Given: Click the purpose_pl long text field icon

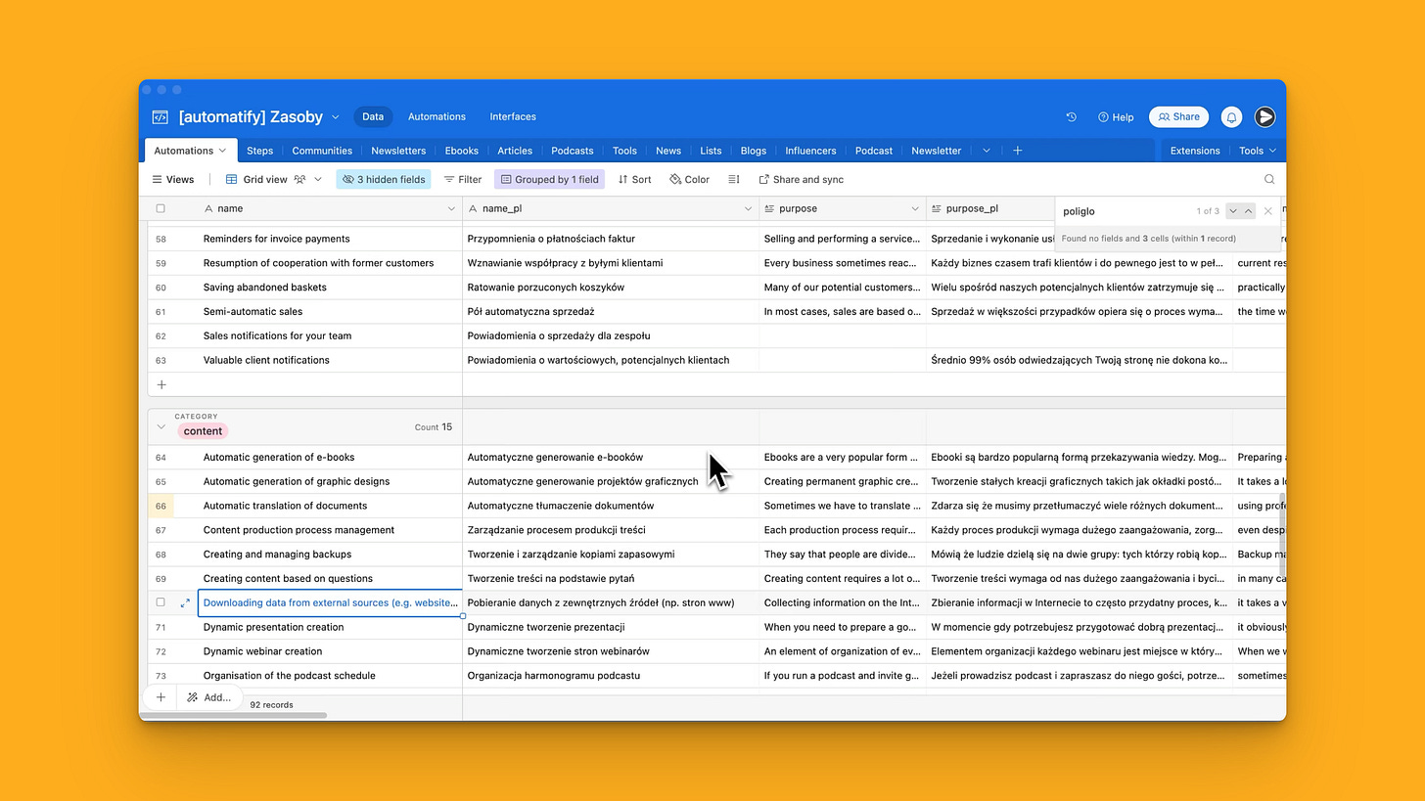Looking at the screenshot, I should pyautogui.click(x=937, y=208).
